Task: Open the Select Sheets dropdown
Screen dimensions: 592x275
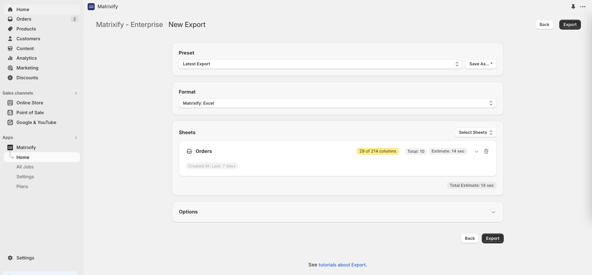Action: point(475,133)
